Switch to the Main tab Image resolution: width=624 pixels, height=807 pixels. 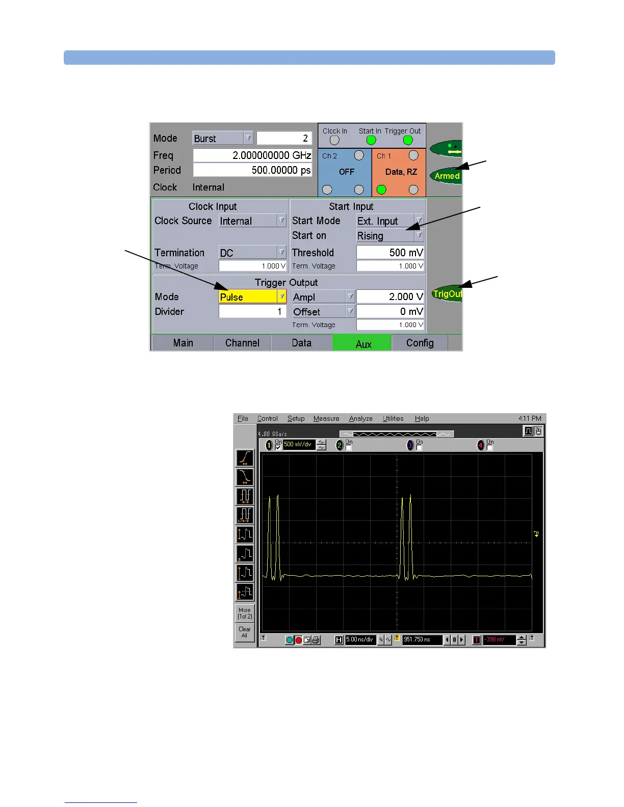[183, 343]
